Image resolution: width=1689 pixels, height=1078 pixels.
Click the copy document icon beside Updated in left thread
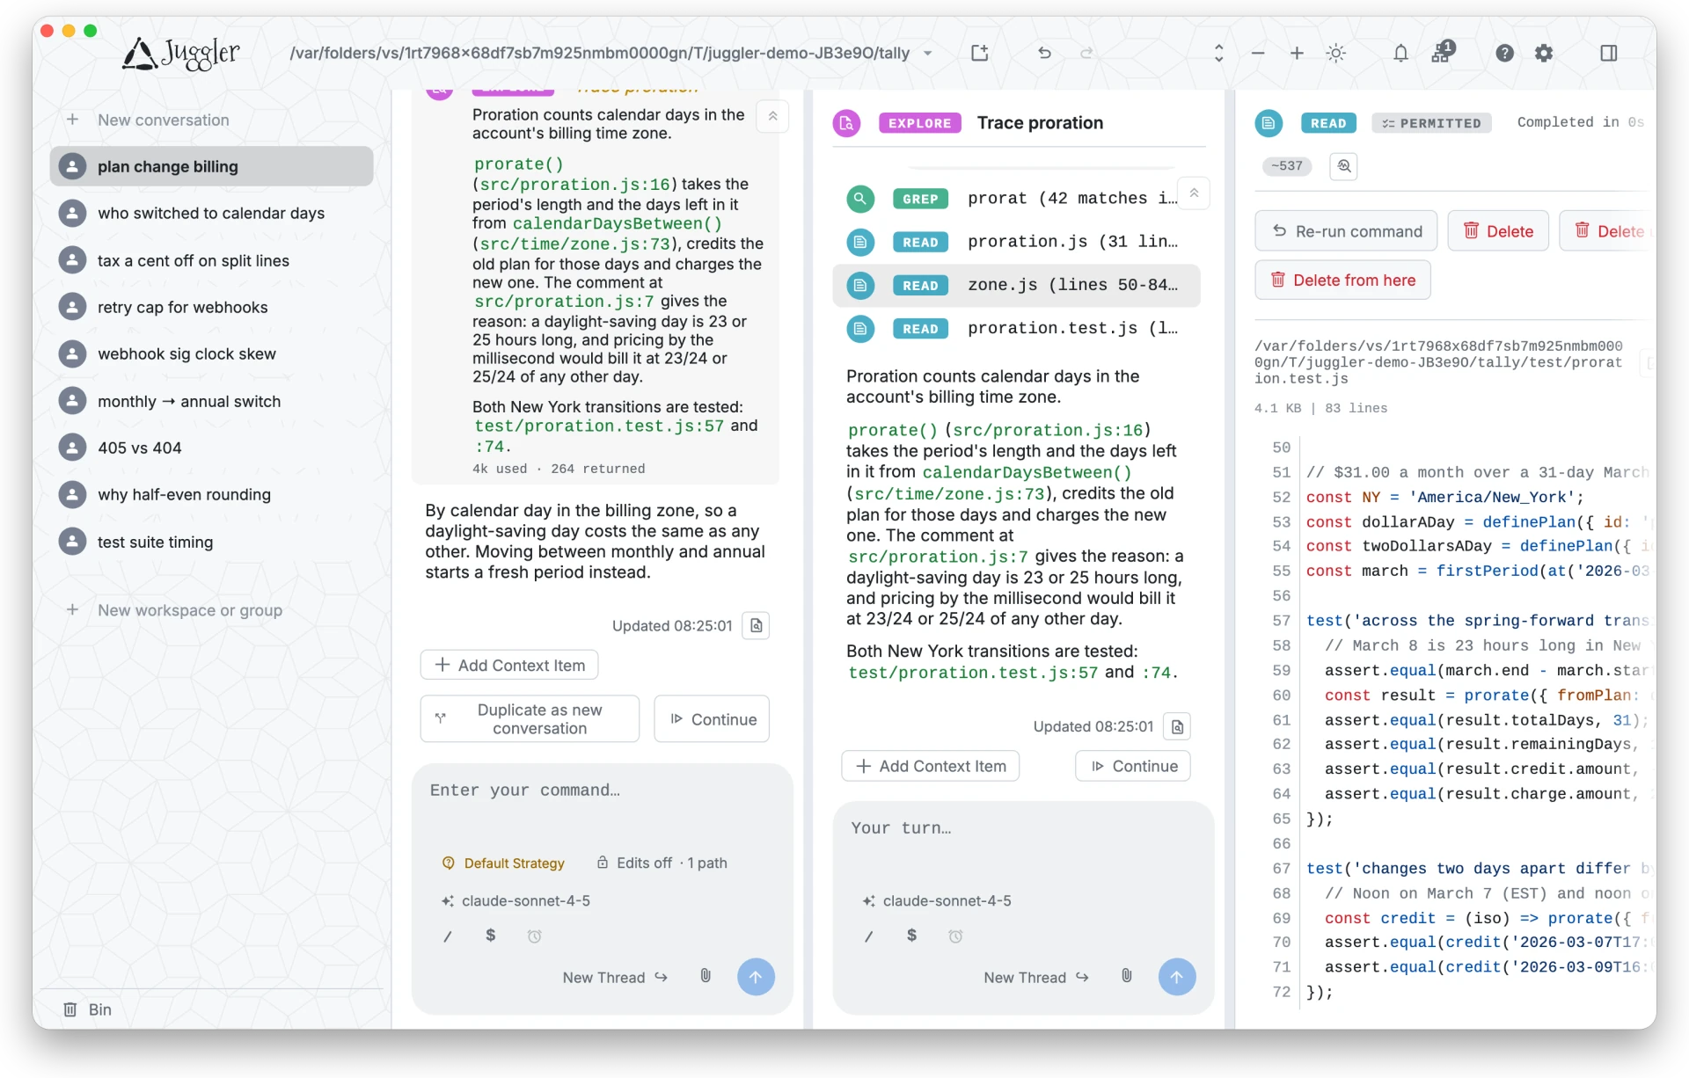757,625
